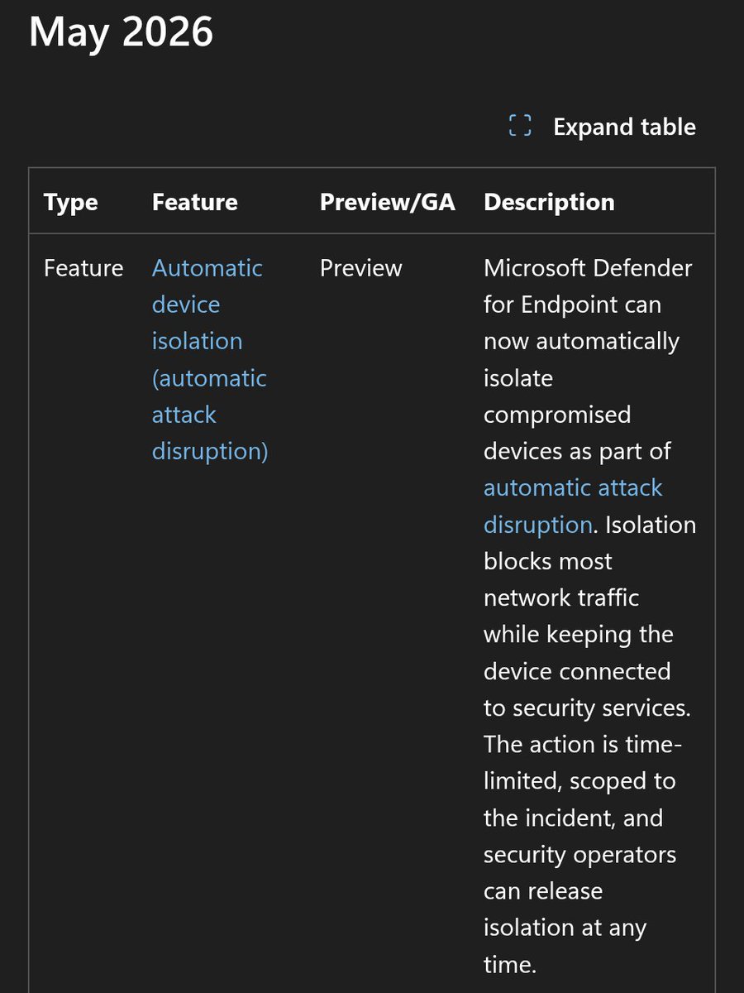Click the text 'Microsoft Defender for Endpoint can'
744x993 pixels.
(x=588, y=286)
